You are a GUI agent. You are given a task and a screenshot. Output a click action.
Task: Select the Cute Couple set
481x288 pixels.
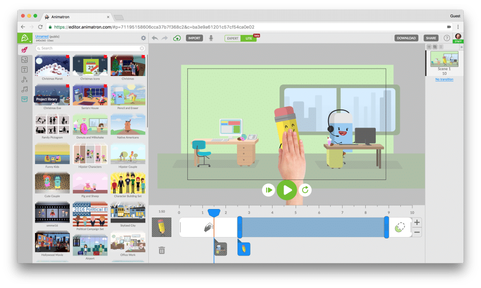pyautogui.click(x=52, y=185)
